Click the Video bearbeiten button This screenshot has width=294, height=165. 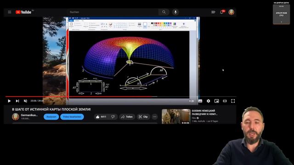[72, 117]
